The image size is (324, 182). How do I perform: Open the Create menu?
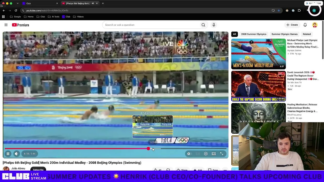click(292, 25)
